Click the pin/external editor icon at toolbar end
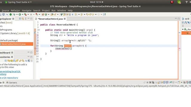The width and height of the screenshot is (191, 107). [x=104, y=15]
